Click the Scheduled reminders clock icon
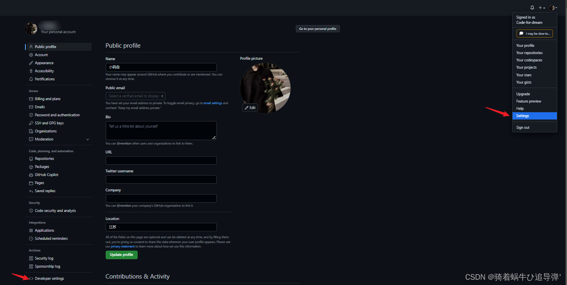 pos(31,239)
